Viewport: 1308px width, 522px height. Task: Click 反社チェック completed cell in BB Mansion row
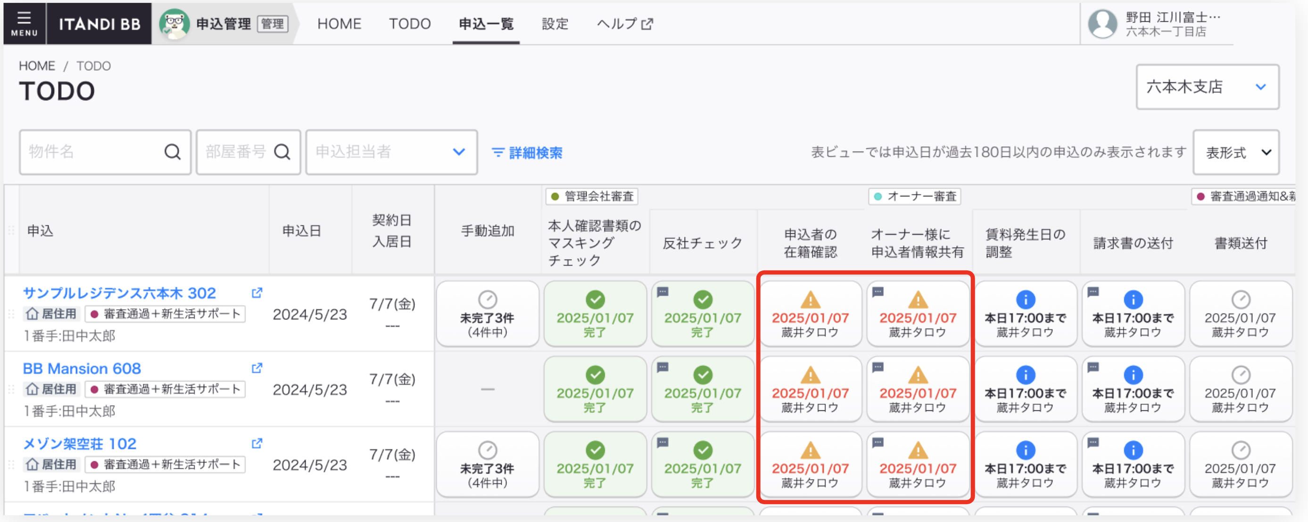pyautogui.click(x=703, y=389)
